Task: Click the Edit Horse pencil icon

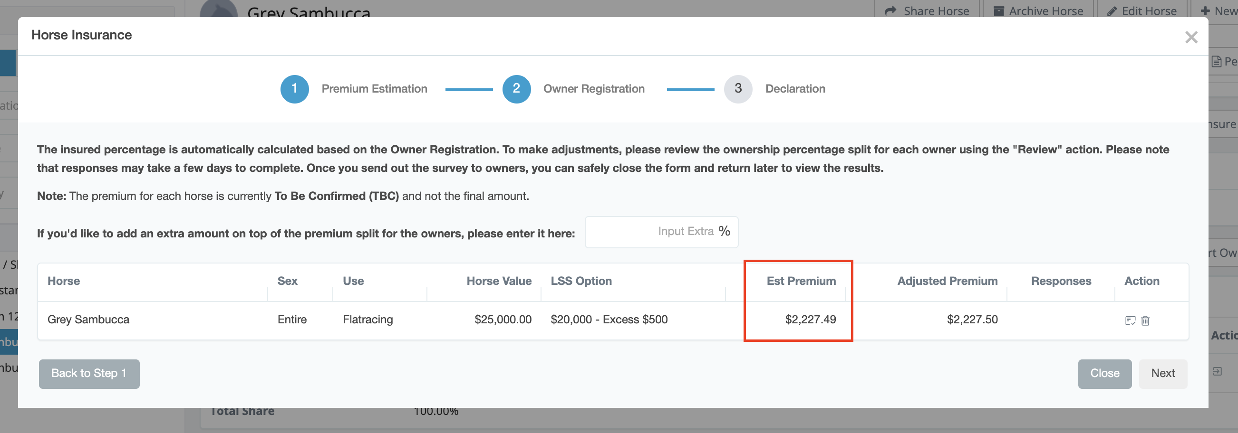Action: pos(1112,10)
